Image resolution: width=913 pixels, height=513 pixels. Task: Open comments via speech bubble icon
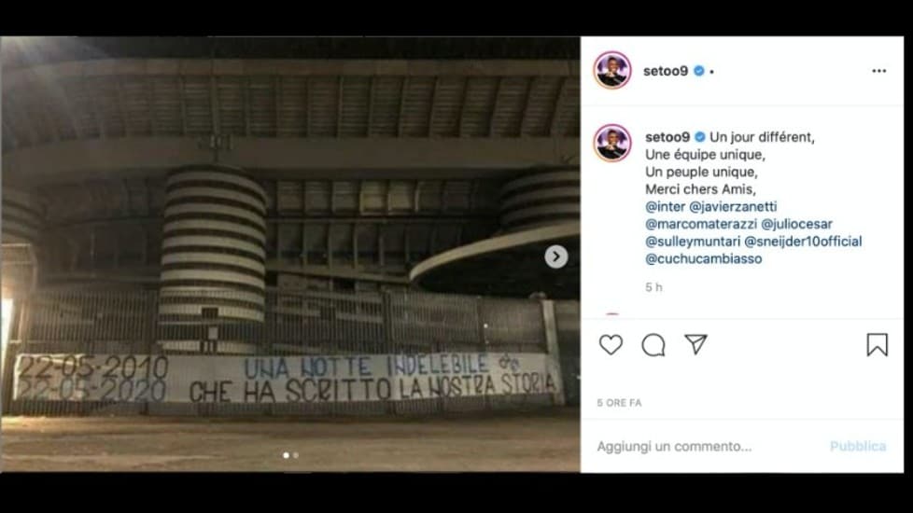[x=653, y=345]
